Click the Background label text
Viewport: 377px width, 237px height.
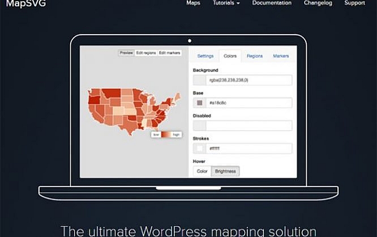pyautogui.click(x=205, y=70)
